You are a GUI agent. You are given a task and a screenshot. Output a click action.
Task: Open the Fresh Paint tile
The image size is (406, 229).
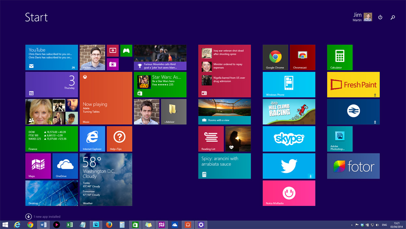click(x=354, y=85)
